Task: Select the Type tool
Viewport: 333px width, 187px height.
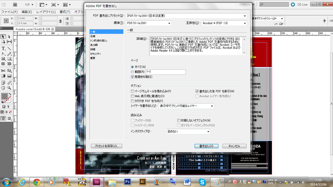Action: [3, 49]
